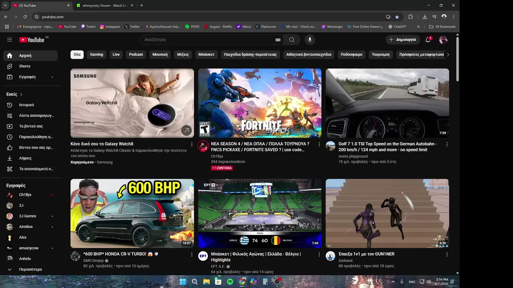Open options for Honda CR-V Turbo video
This screenshot has width=513, height=288.
192,254
